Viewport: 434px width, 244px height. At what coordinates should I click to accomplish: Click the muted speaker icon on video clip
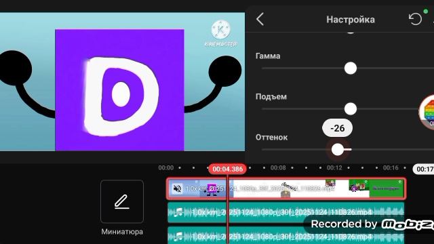(177, 189)
